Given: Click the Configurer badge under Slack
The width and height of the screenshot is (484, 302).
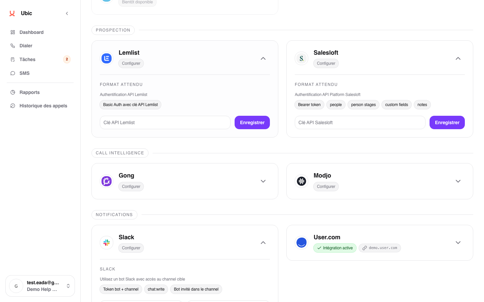Looking at the screenshot, I should point(131,248).
